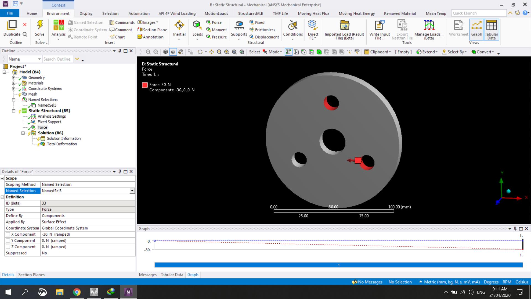Viewport: 531px width, 299px height.
Task: Check the X Component checkbox
Action: pyautogui.click(x=8, y=234)
